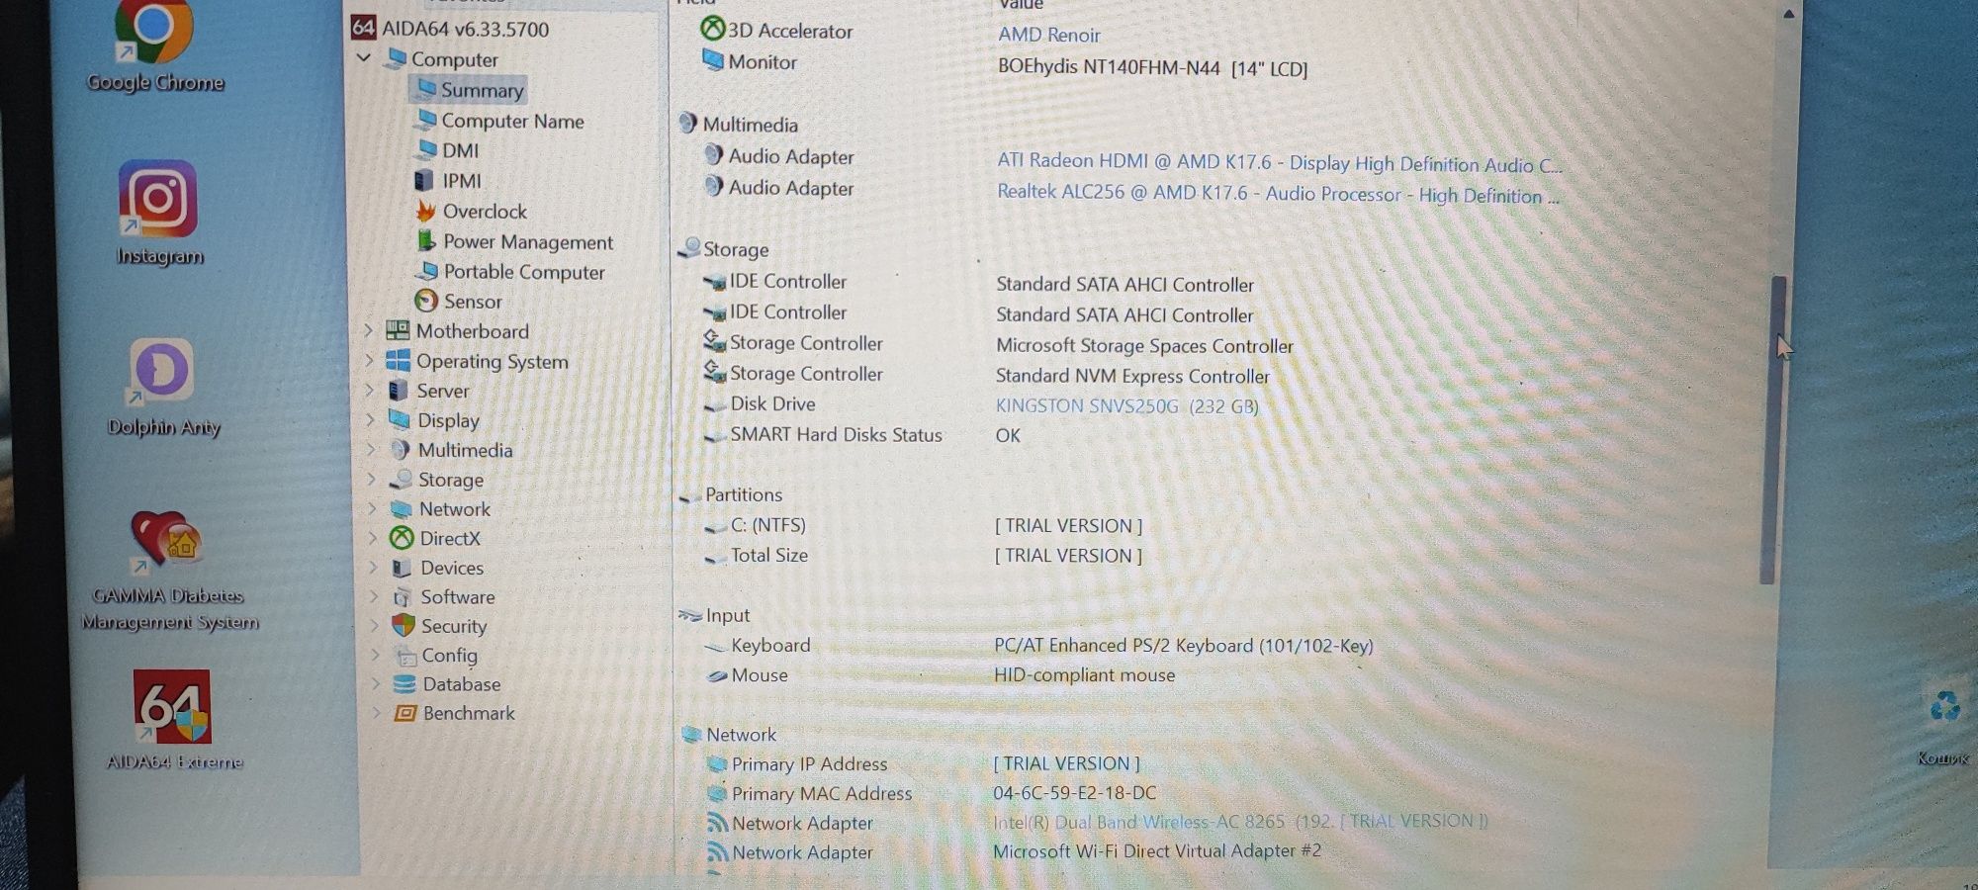1978x890 pixels.
Task: Click the Sensor icon in tree
Action: pyautogui.click(x=426, y=301)
